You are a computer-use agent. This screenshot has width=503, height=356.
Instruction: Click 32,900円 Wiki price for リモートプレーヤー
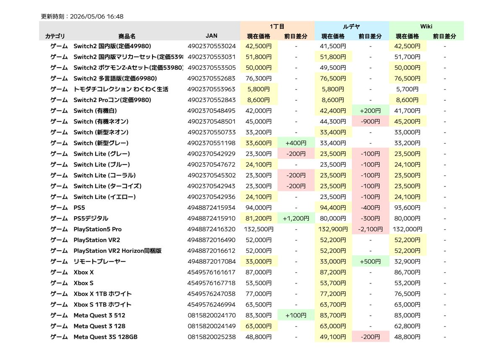point(408,262)
